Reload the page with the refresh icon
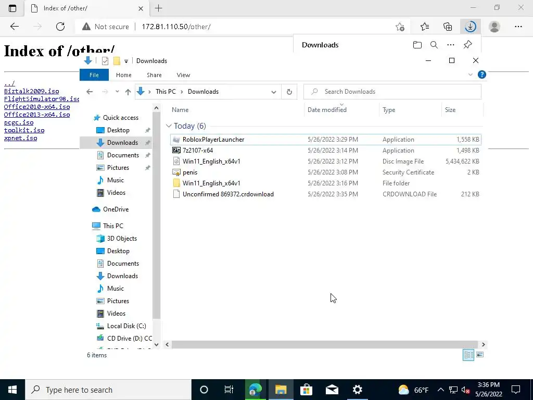 [60, 27]
